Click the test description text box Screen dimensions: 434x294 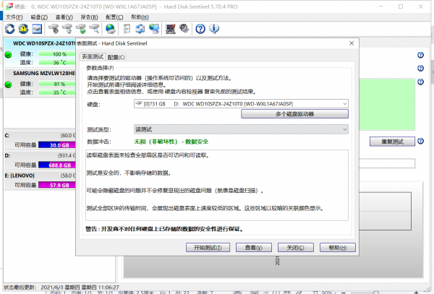(x=217, y=185)
